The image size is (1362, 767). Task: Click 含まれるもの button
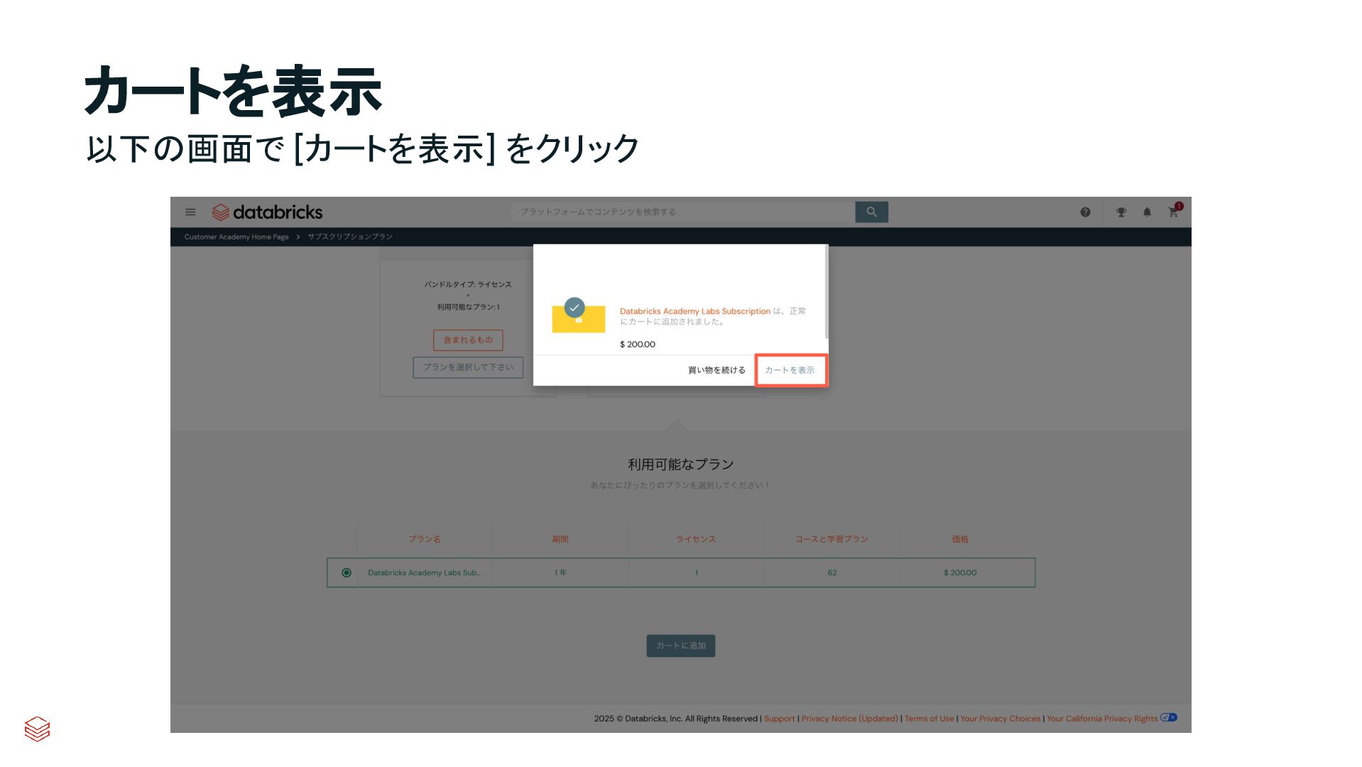click(x=468, y=340)
